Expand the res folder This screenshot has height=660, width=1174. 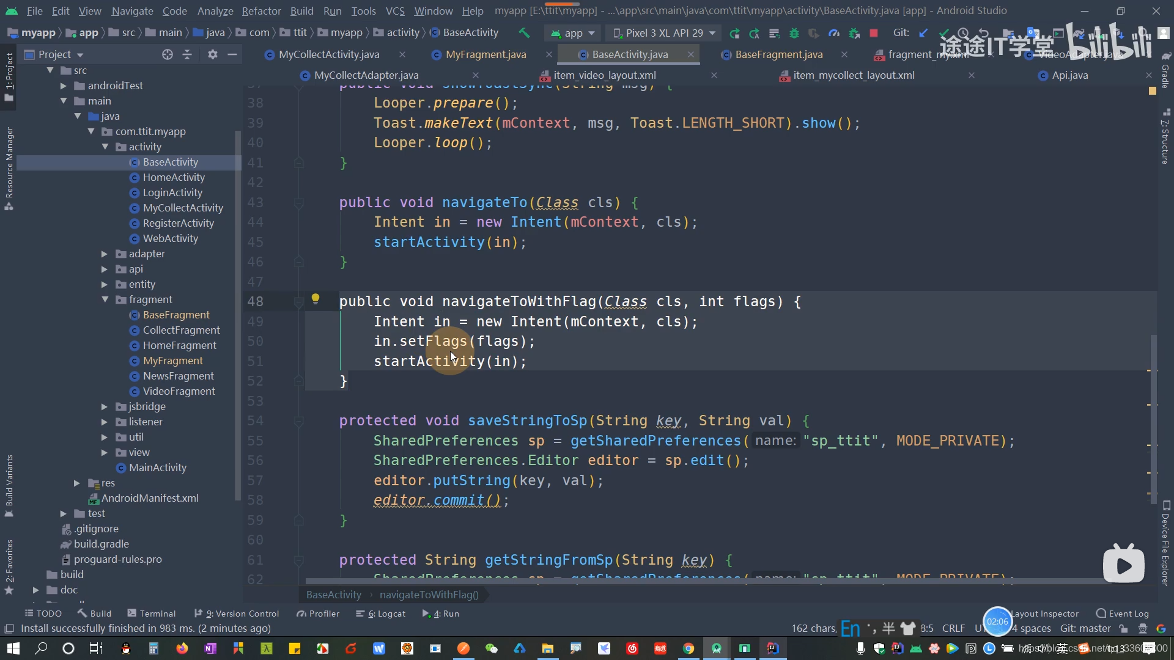[x=76, y=483]
